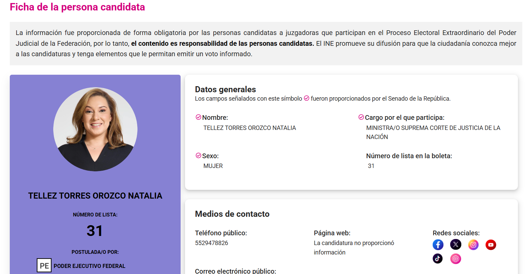Click the verified check icon beside Sexo
This screenshot has height=274, width=525.
coord(198,156)
